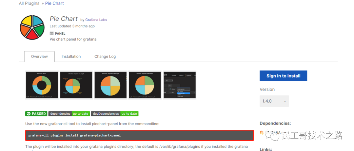The width and height of the screenshot is (354, 151).
Task: Open the Change Log tab
Action: [105, 57]
